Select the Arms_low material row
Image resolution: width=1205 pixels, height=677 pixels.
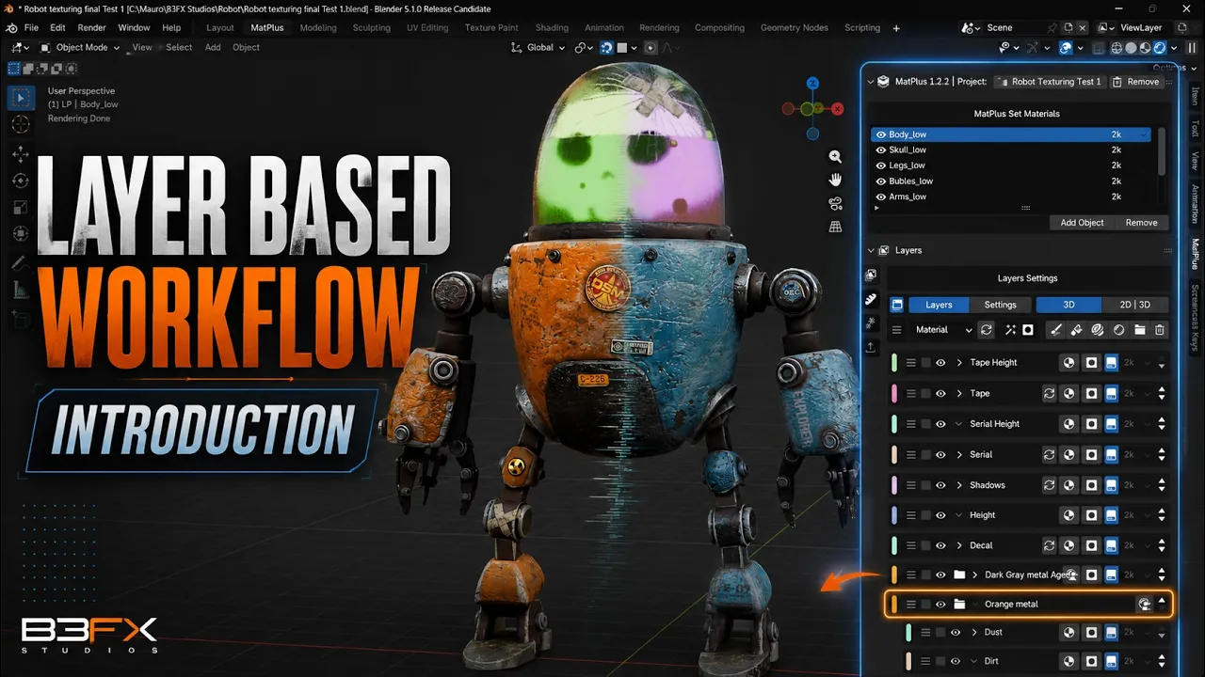tap(1011, 197)
